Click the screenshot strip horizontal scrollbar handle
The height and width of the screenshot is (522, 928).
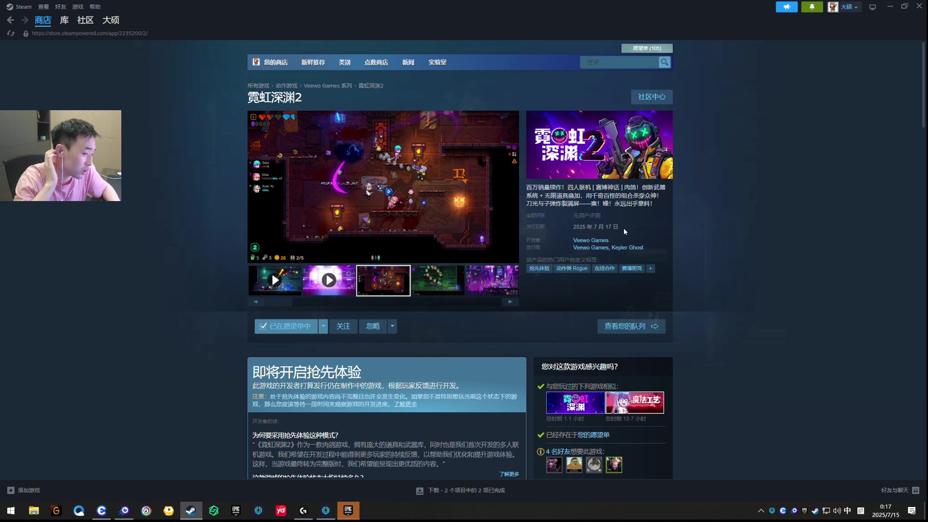(278, 302)
